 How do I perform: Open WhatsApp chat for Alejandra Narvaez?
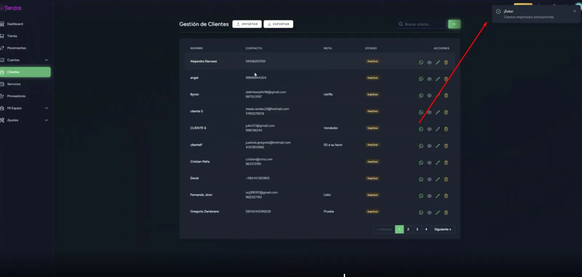pyautogui.click(x=421, y=63)
